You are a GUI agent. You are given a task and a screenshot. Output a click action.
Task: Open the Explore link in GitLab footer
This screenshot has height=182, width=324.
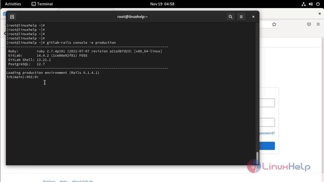coord(49,181)
